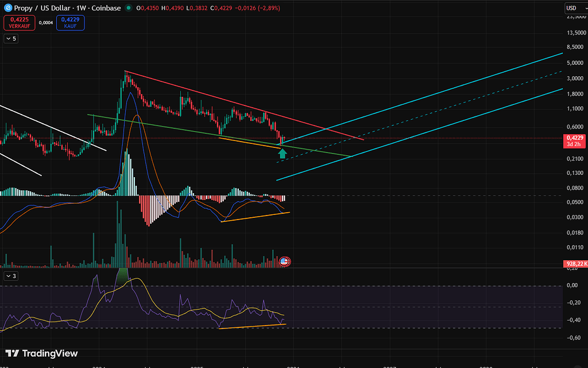This screenshot has width=588, height=368.
Task: Select the orange divergence line on MACD
Action: (x=256, y=217)
